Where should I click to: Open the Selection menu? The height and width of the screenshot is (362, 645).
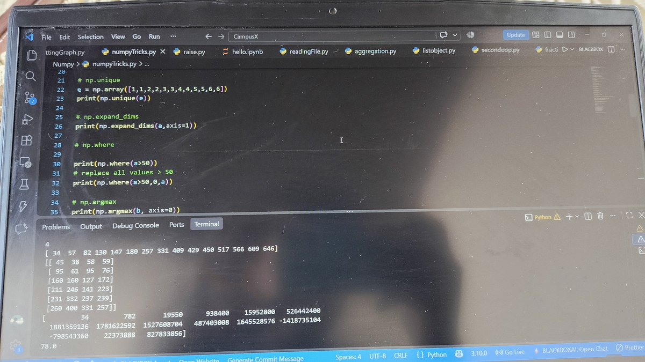tap(91, 37)
